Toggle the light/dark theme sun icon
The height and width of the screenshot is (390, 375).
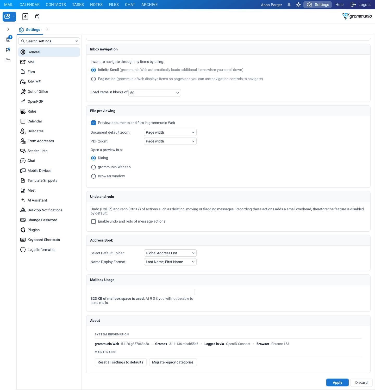[298, 5]
